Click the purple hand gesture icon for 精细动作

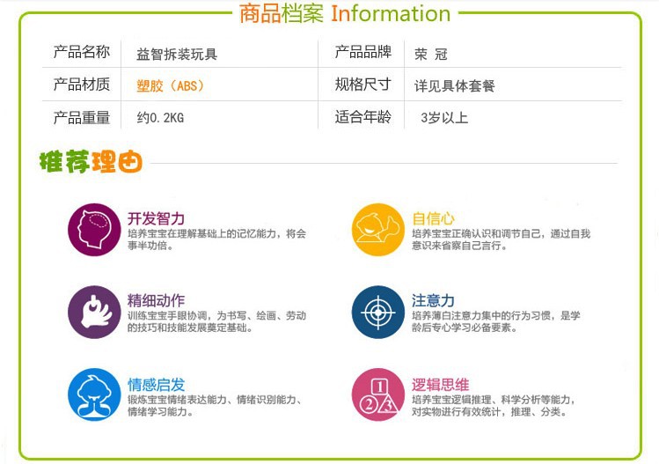pyautogui.click(x=94, y=313)
